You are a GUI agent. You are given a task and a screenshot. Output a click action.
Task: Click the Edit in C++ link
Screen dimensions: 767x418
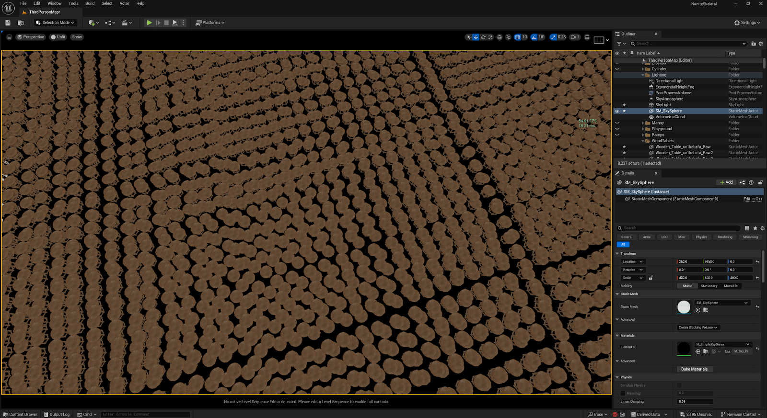click(753, 199)
